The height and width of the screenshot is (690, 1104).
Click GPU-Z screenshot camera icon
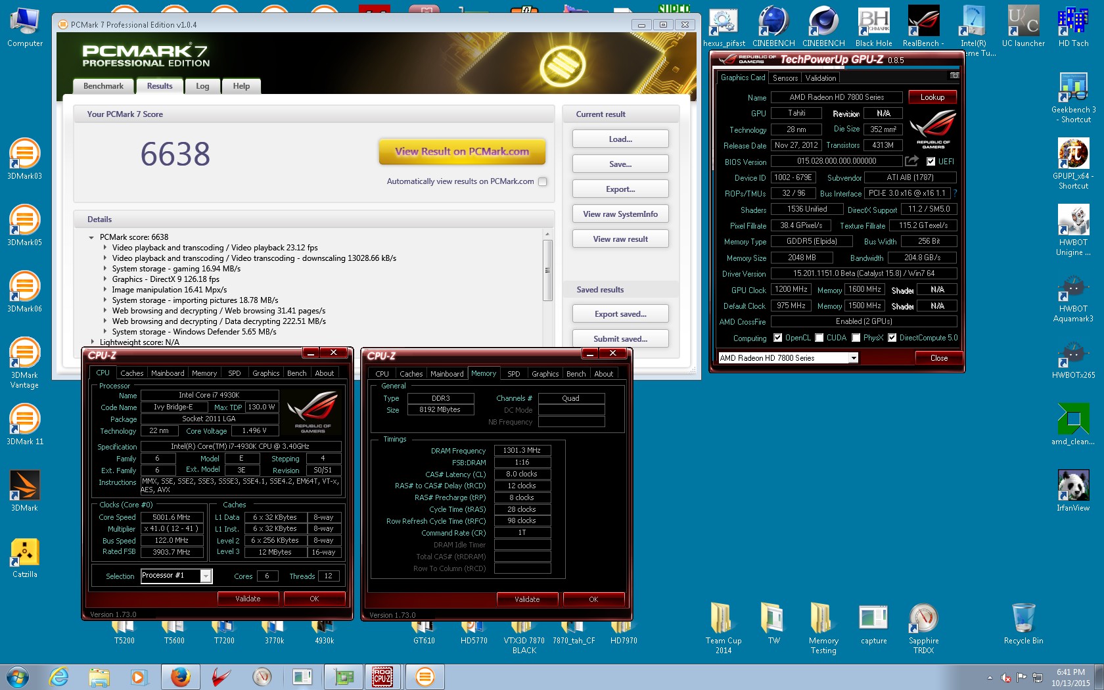point(954,76)
